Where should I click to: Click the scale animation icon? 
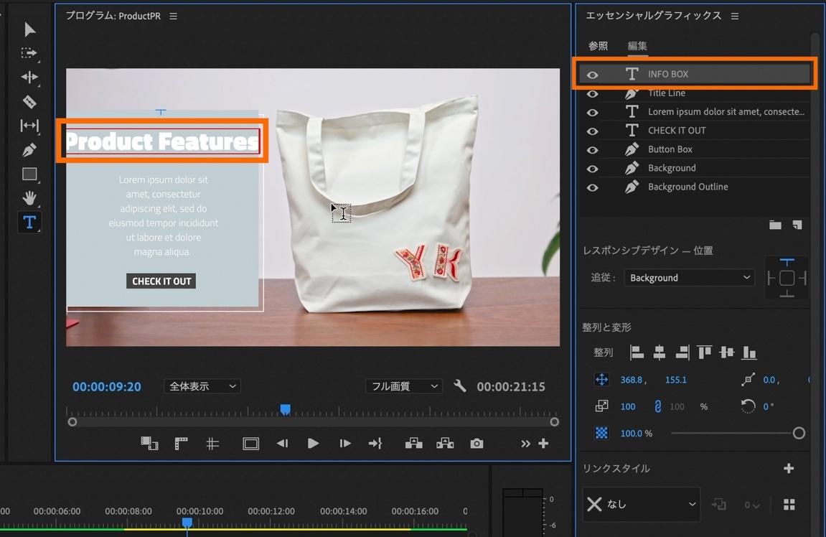pos(601,406)
